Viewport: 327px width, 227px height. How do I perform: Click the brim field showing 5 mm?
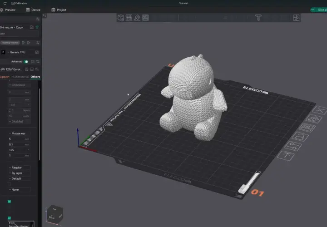[19, 139]
